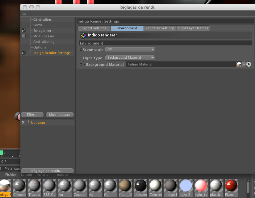Screen dimensions: 255x198
Task: Switch to Export settings tab
Action: coord(94,28)
